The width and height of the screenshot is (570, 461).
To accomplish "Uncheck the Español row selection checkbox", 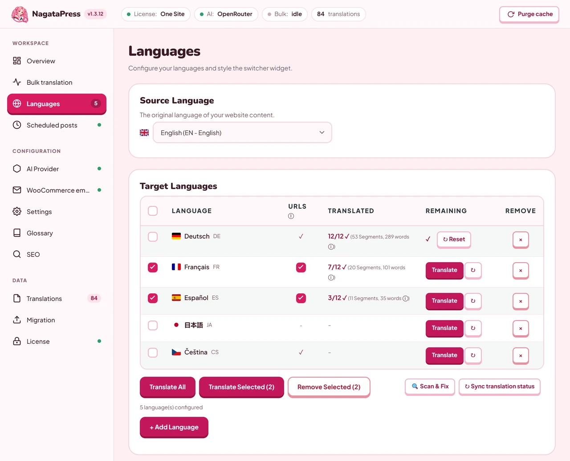I will 153,298.
